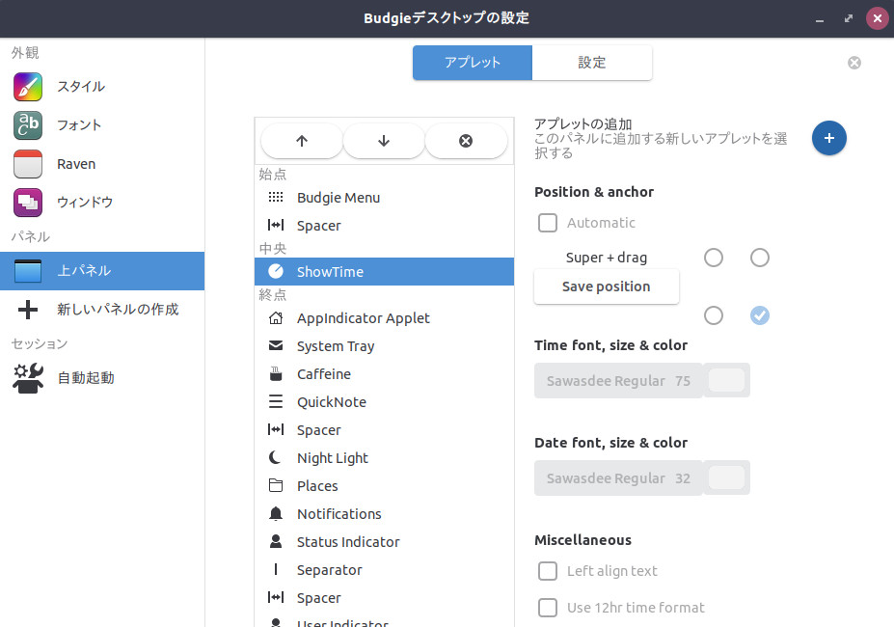Image resolution: width=894 pixels, height=627 pixels.
Task: Close the Budgie settings window
Action: click(878, 19)
